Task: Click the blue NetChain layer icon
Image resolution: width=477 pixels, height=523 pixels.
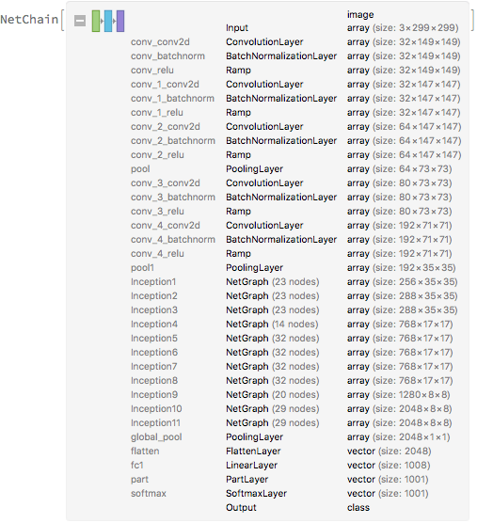Action: tap(108, 21)
